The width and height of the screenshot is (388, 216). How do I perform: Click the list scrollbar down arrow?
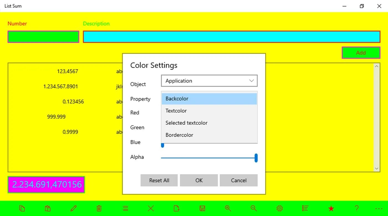point(377,168)
